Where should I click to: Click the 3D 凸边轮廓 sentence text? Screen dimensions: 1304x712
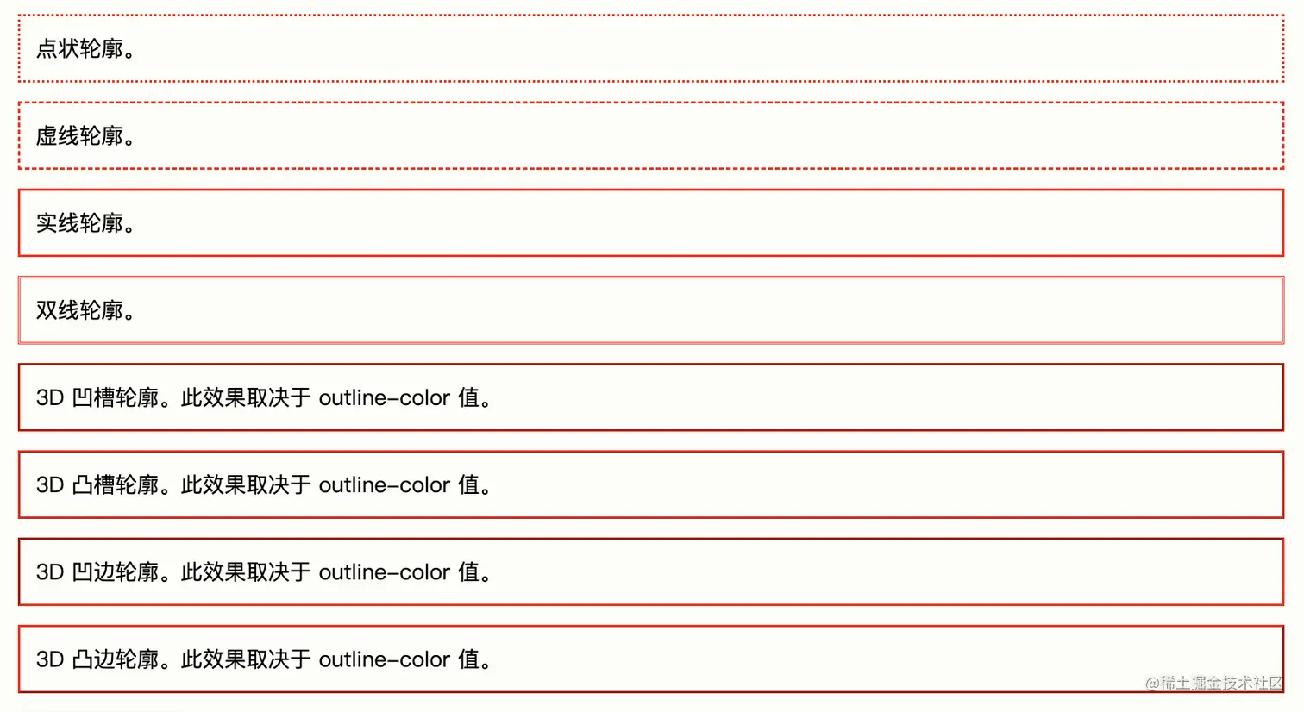pyautogui.click(x=264, y=659)
